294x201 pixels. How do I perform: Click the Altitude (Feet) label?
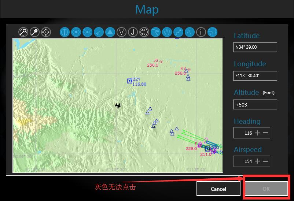[254, 92]
